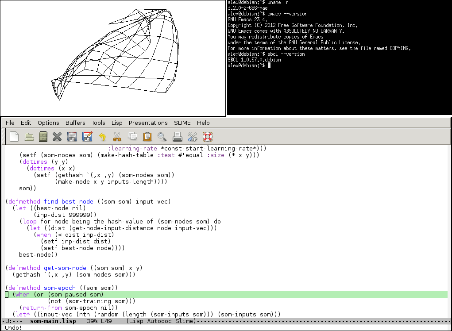Open the Help menu in the menu bar

[203, 123]
